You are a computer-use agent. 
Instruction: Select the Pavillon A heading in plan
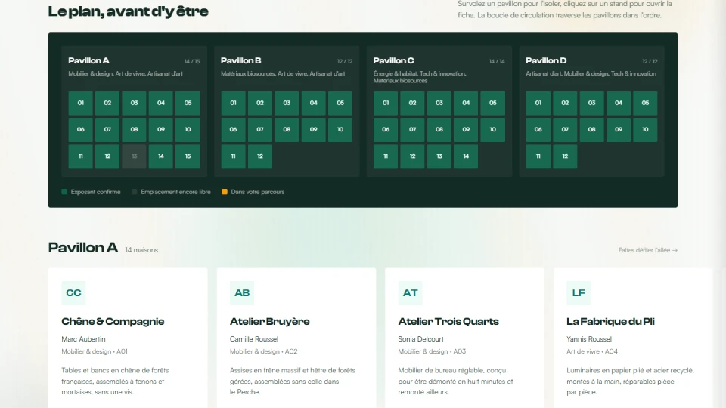coord(88,60)
